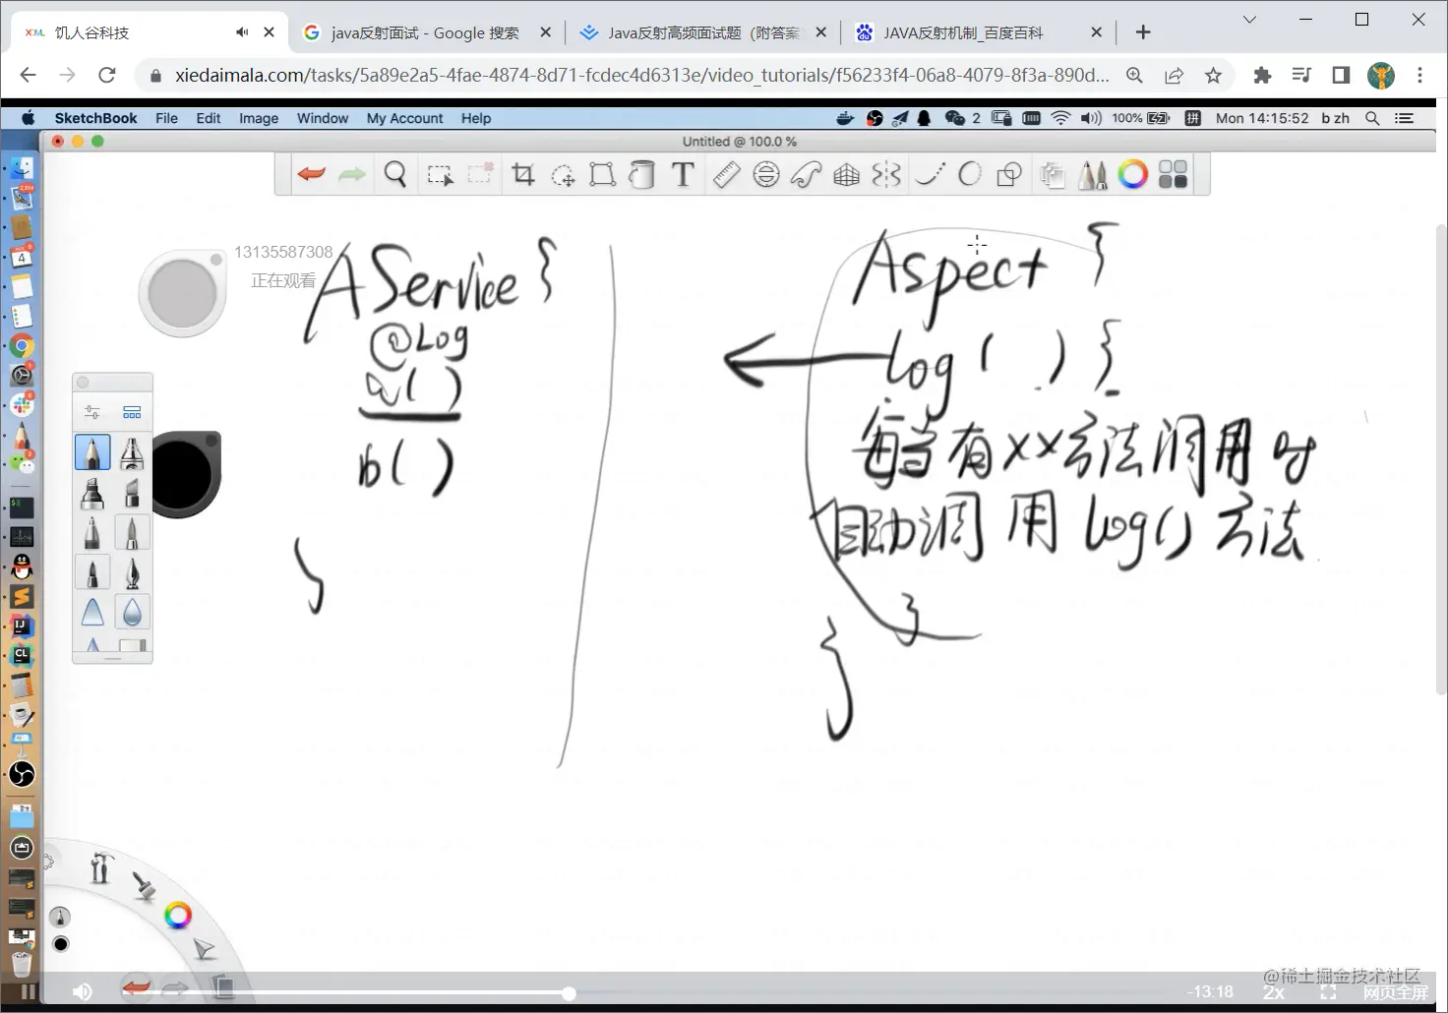Open the Help menu

(x=476, y=118)
